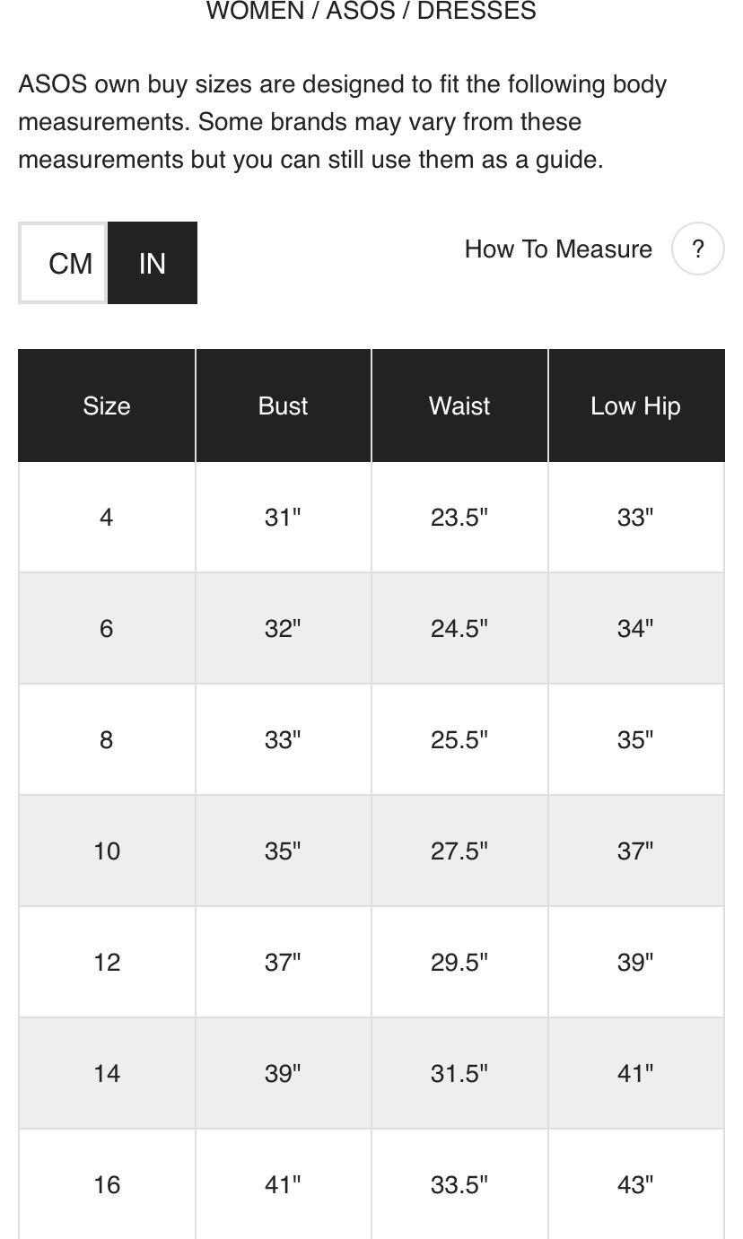Click the 23.5" waist measurement cell
The height and width of the screenshot is (1239, 743).
tap(459, 518)
